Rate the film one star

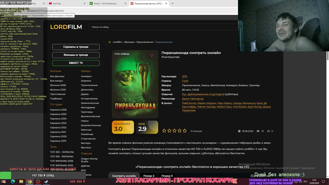pos(164,131)
